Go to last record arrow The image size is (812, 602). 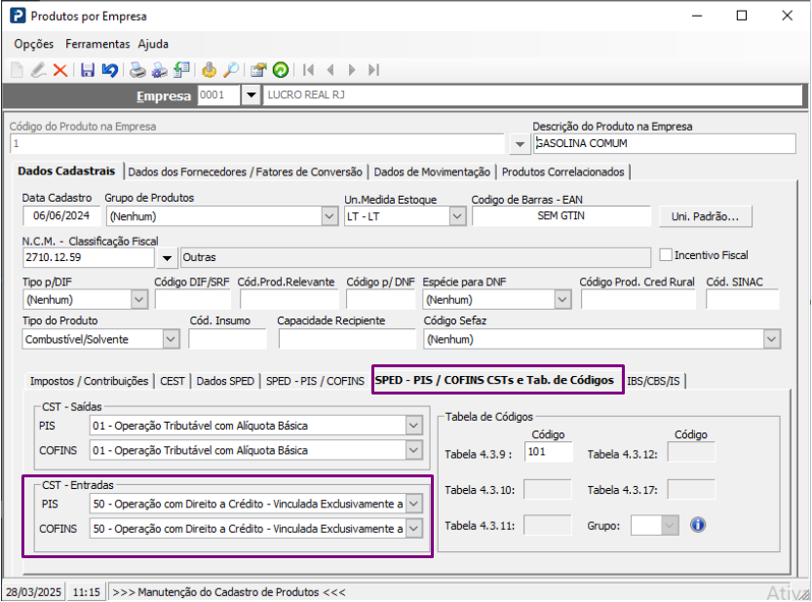point(374,70)
